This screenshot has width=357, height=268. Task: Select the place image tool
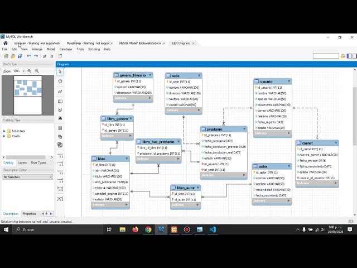[60, 118]
